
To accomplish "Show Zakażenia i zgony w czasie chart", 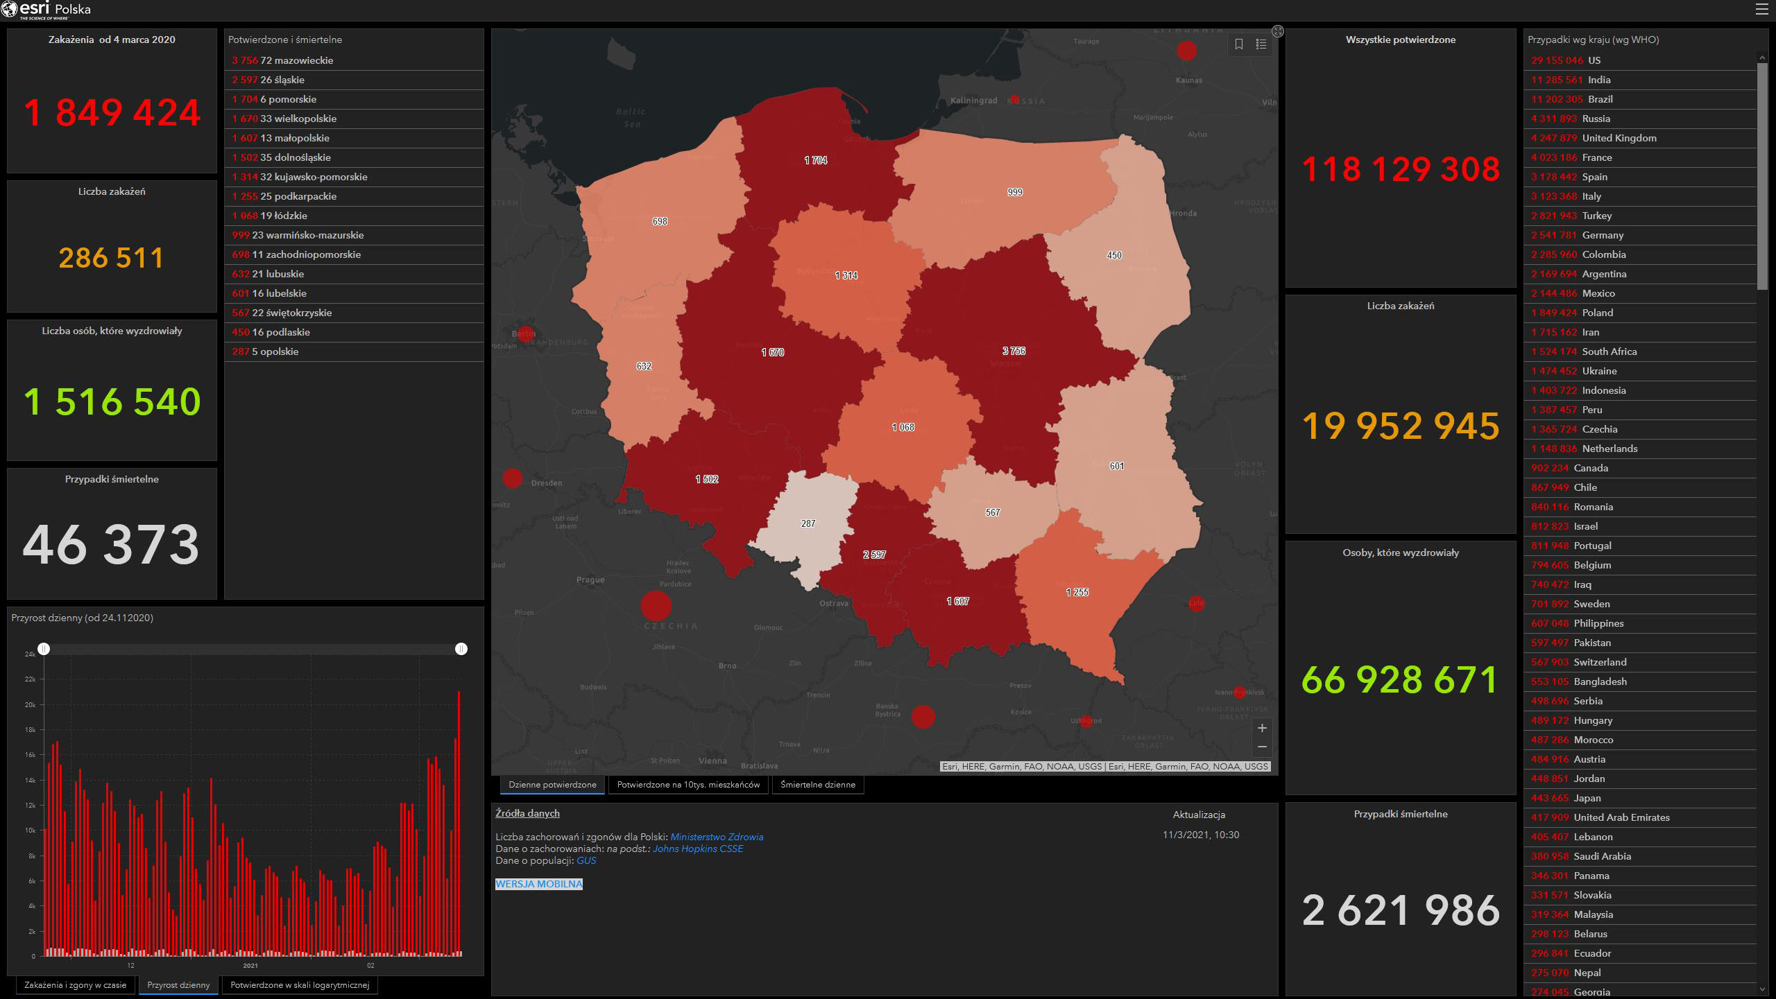I will [75, 985].
